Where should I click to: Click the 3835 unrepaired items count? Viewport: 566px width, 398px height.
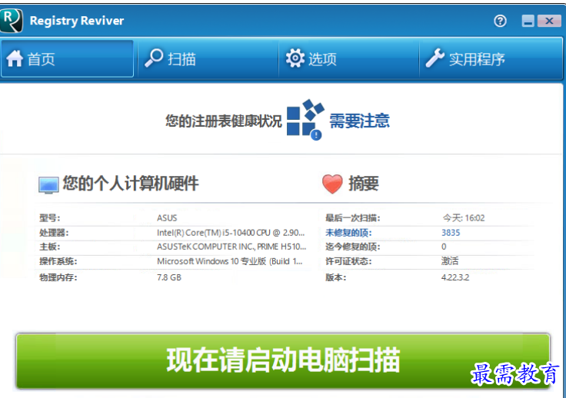(x=451, y=233)
